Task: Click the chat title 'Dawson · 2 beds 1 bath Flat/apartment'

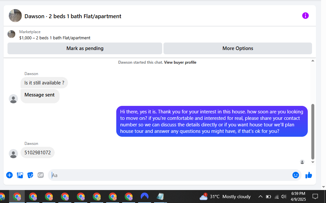Action: click(73, 16)
